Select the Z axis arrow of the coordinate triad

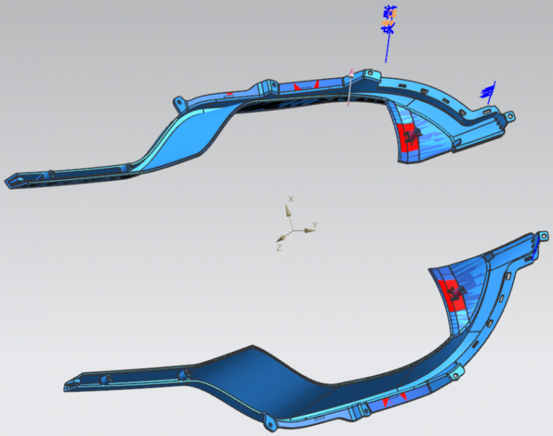281,238
